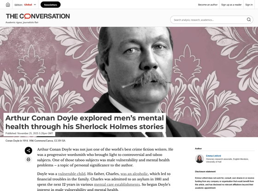This screenshot has height=191, width=258.
Task: Click the home icon in top bar
Action: tap(8, 5)
